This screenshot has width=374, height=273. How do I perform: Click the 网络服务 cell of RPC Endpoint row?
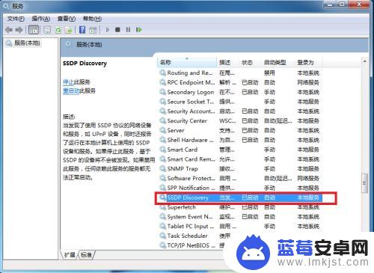point(308,82)
